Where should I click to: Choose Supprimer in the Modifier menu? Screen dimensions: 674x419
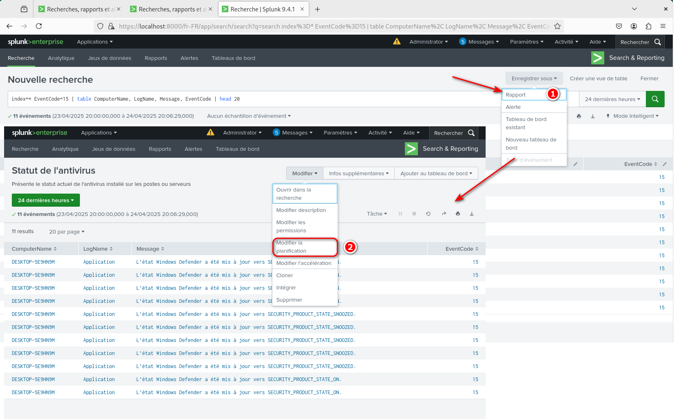pos(305,300)
